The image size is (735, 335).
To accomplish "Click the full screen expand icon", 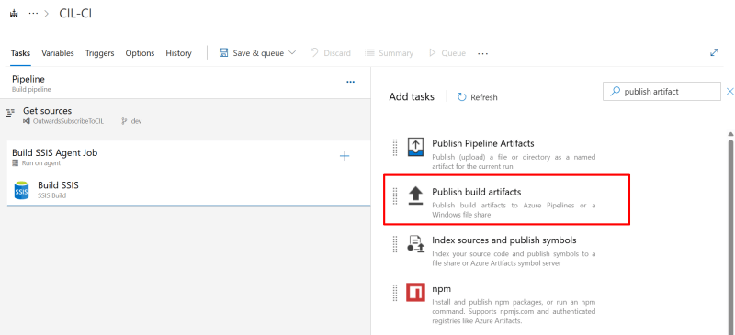I will [714, 52].
